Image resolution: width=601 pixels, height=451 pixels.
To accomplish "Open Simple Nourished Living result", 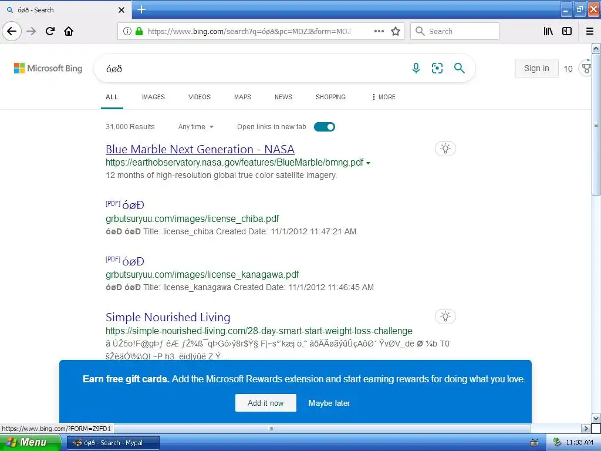I will 168,317.
